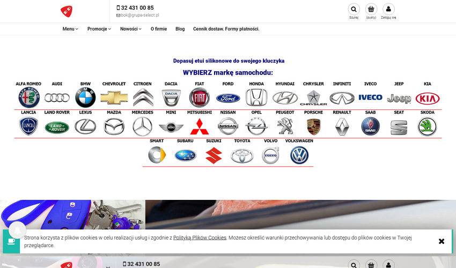The width and height of the screenshot is (456, 268).
Task: Open the Blog menu item
Action: [x=180, y=29]
